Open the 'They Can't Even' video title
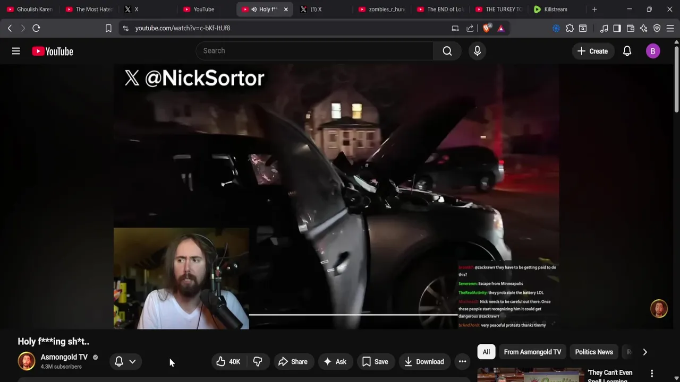The height and width of the screenshot is (382, 680). pos(610,376)
